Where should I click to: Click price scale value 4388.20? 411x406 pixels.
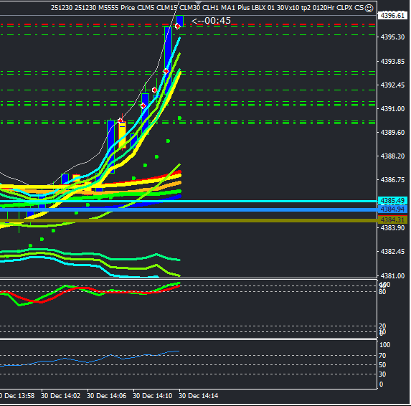[x=392, y=156]
